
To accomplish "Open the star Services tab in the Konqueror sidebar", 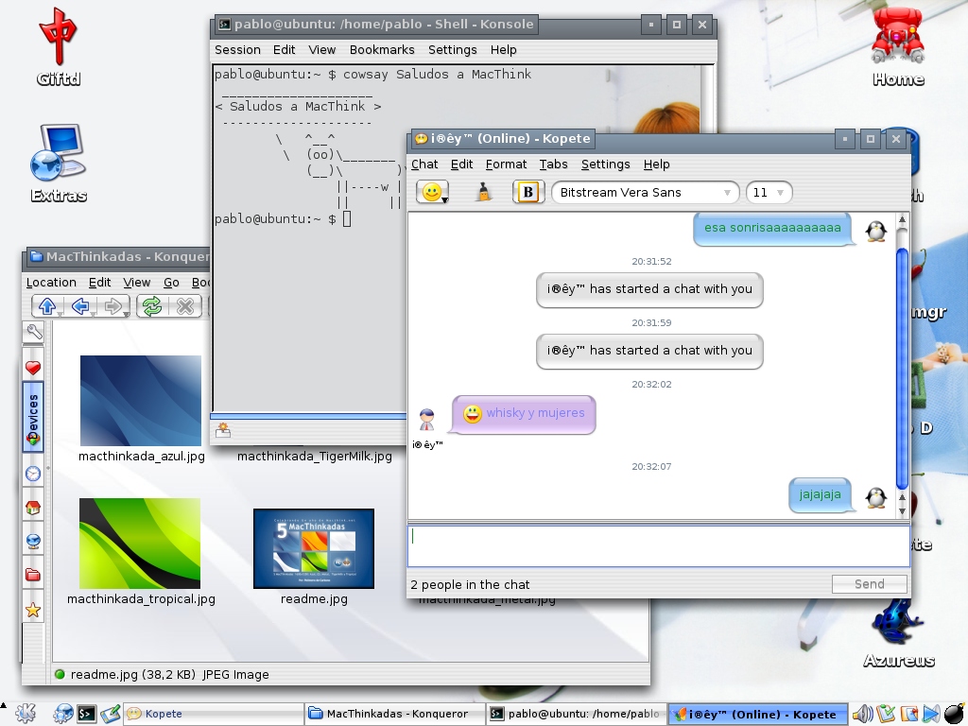I will tap(33, 610).
